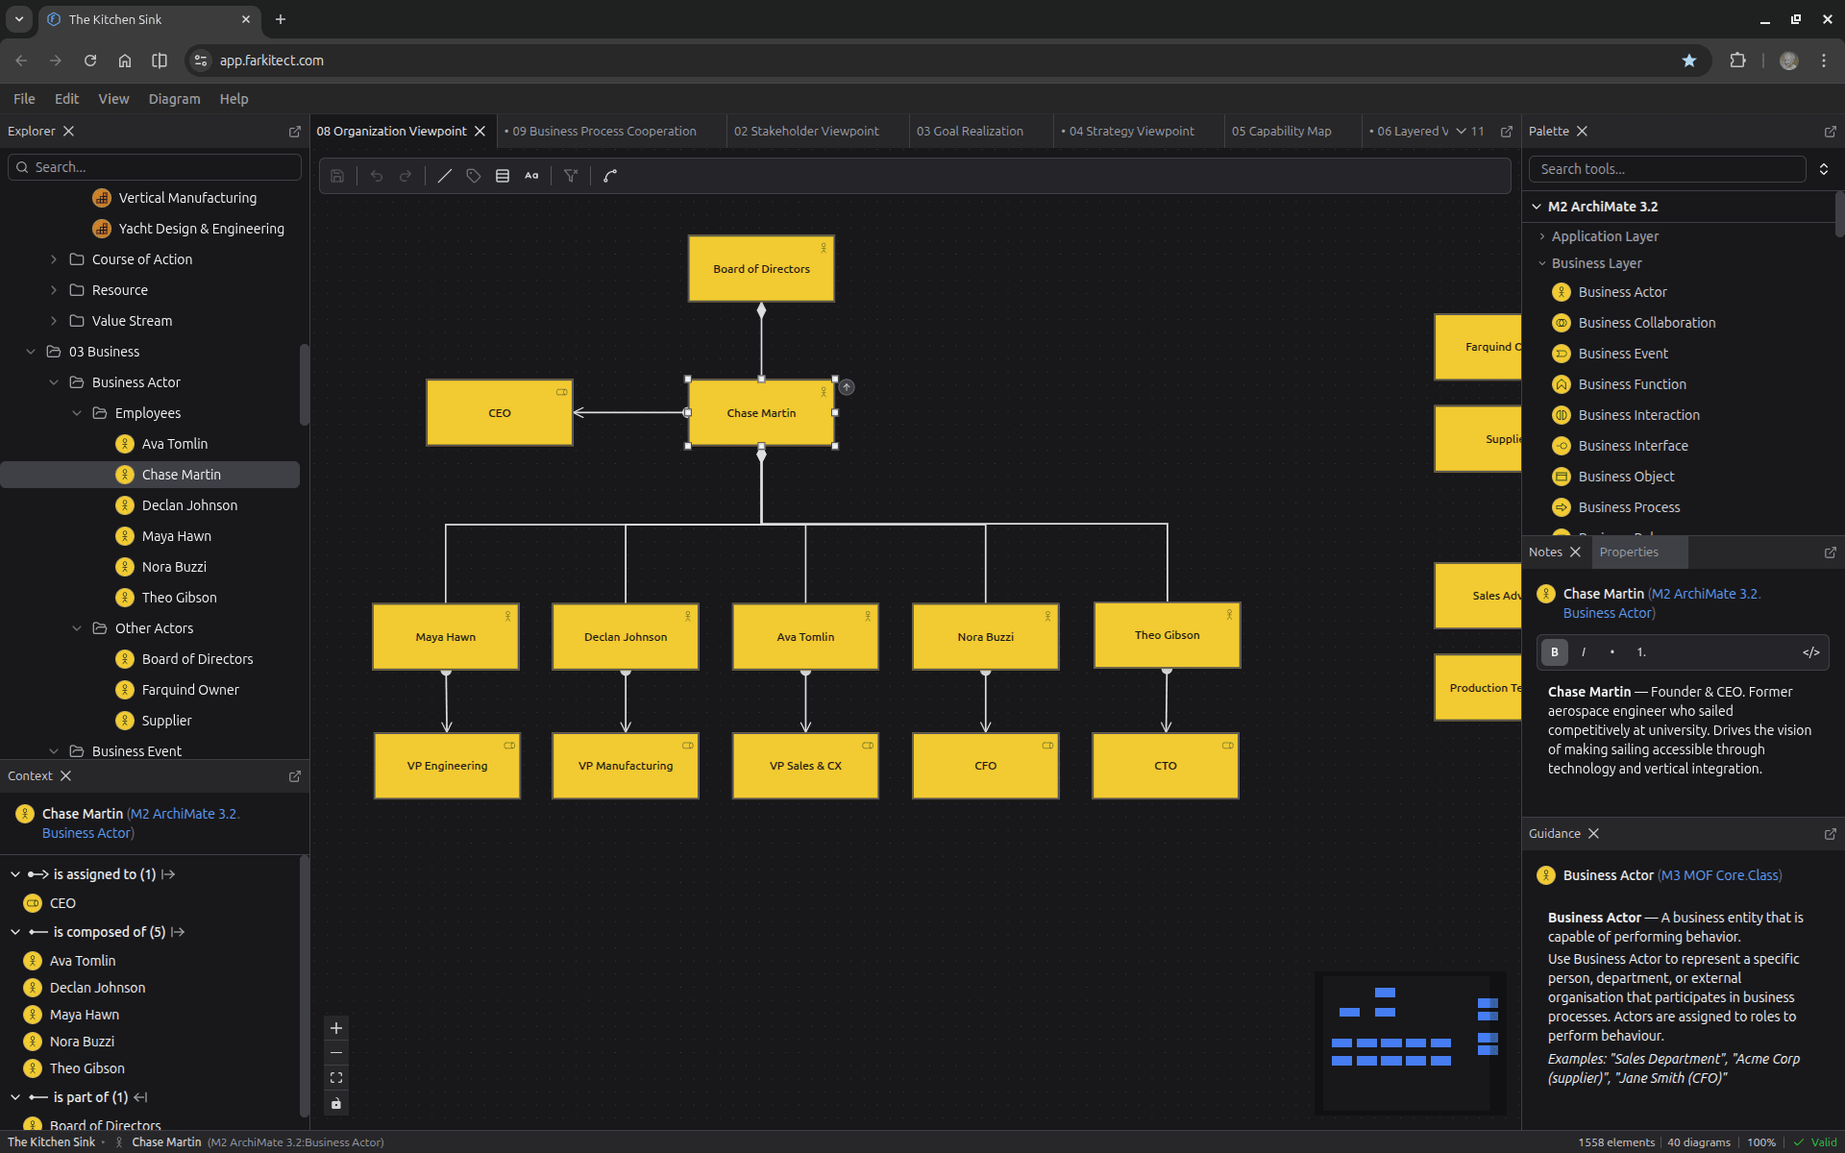Close the 08 Organization Viewpoint tab
Image resolution: width=1845 pixels, height=1153 pixels.
[x=480, y=132]
